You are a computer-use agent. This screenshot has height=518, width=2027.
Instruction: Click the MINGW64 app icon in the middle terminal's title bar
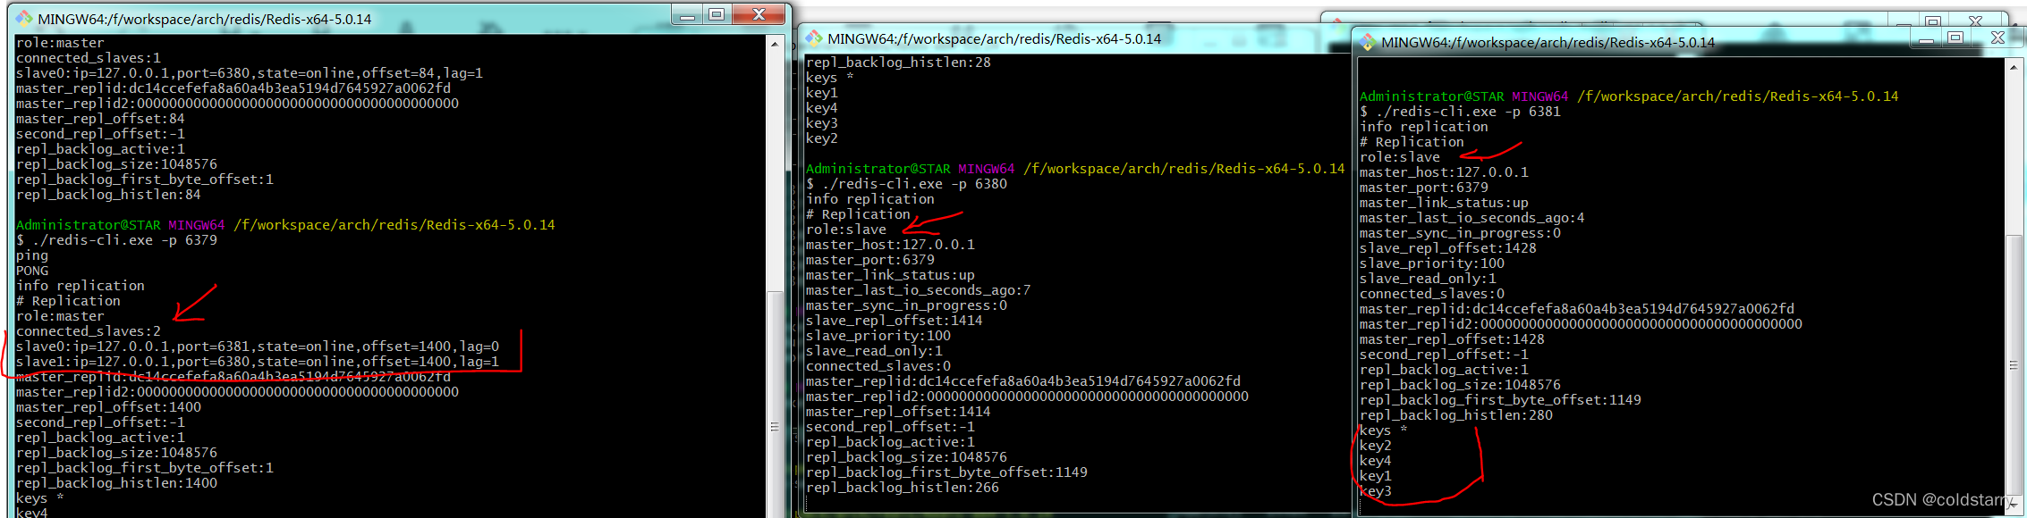[x=814, y=38]
